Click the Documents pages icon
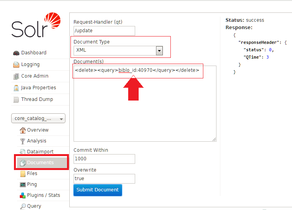The height and width of the screenshot is (210, 292). tap(23, 163)
